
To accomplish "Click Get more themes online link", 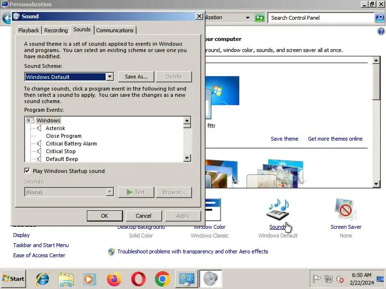I will point(335,139).
